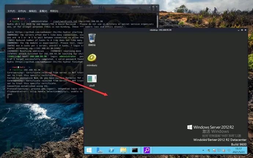
Task: Launch Server Manager from taskbar
Action: 100,150
